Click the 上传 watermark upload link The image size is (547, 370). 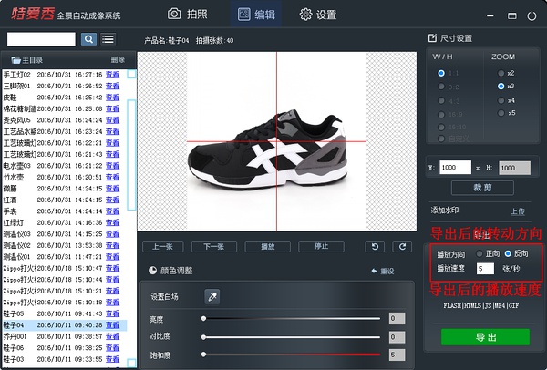(518, 211)
